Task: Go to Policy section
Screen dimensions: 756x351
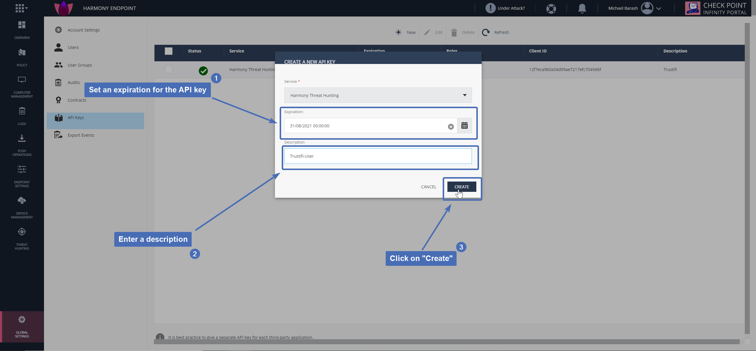Action: point(22,57)
